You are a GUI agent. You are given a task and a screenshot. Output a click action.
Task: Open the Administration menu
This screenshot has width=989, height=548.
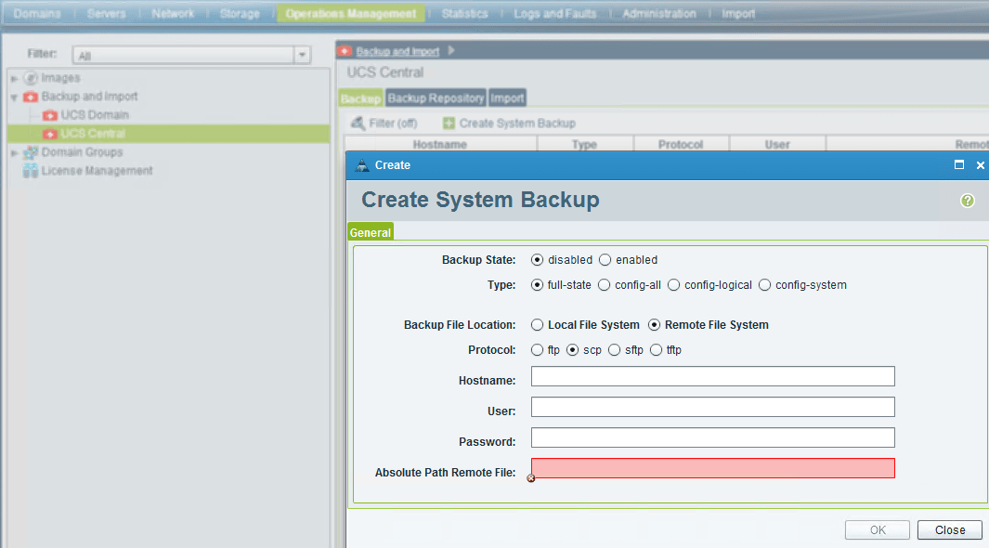coord(659,13)
